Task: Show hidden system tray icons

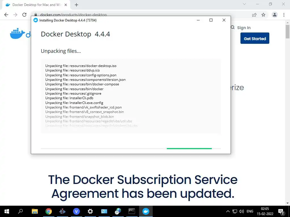Action: coord(228,211)
